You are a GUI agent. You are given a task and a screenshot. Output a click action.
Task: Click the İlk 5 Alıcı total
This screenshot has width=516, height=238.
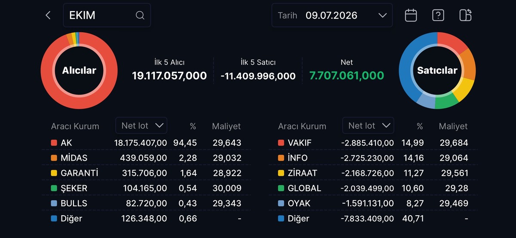[x=169, y=76]
